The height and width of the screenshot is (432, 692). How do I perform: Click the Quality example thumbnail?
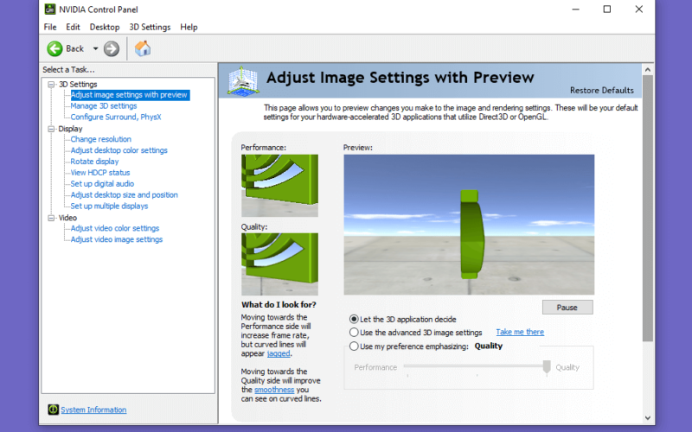click(279, 264)
